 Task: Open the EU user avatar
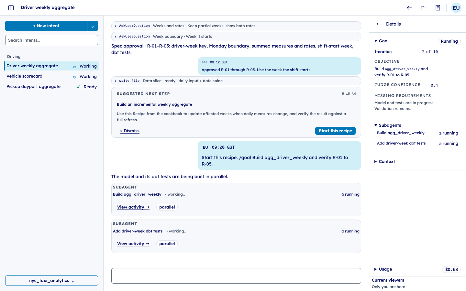pyautogui.click(x=456, y=8)
